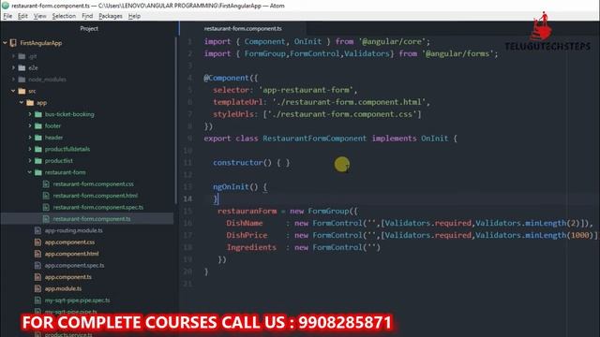Expand the productfulldetails folder chevron
The width and height of the screenshot is (600, 337).
click(30, 149)
